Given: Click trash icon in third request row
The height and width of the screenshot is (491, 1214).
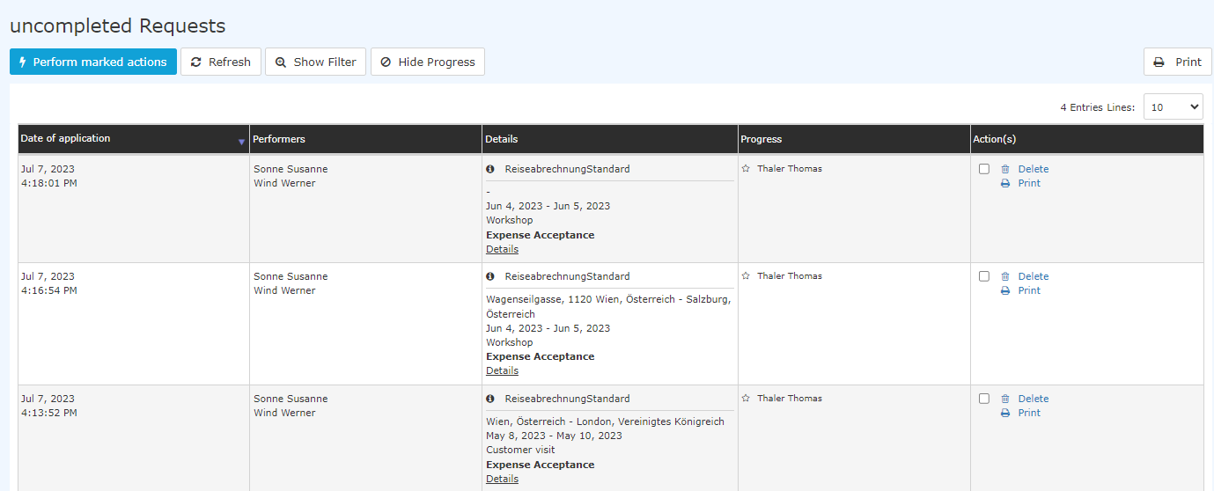Looking at the screenshot, I should (1005, 399).
